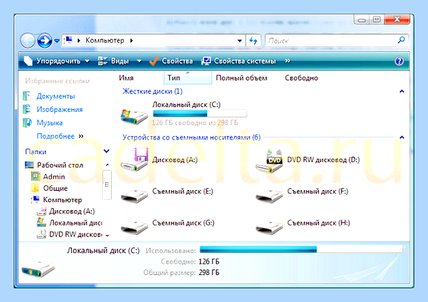The width and height of the screenshot is (428, 302).
Task: Show more toolbar commands chevron
Action: click(287, 61)
